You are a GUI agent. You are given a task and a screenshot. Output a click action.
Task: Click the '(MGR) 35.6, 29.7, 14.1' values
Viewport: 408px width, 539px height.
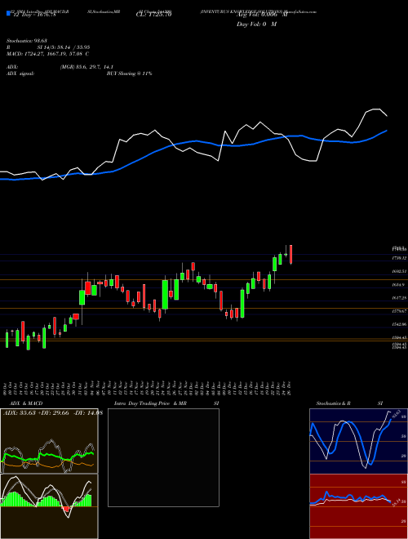point(86,67)
